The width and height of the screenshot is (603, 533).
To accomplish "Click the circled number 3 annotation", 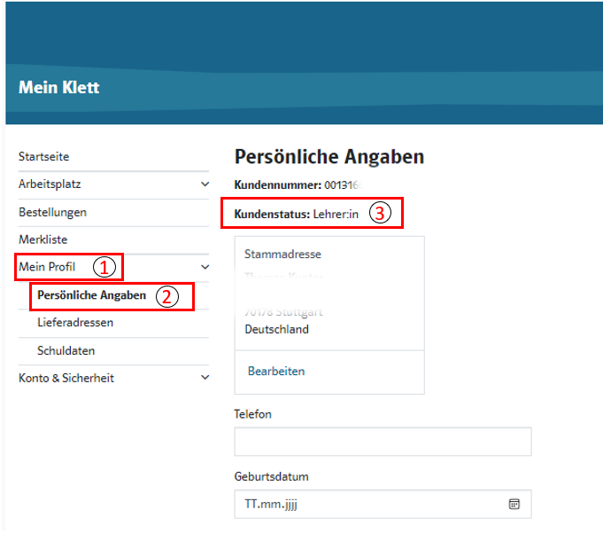I will (x=379, y=214).
